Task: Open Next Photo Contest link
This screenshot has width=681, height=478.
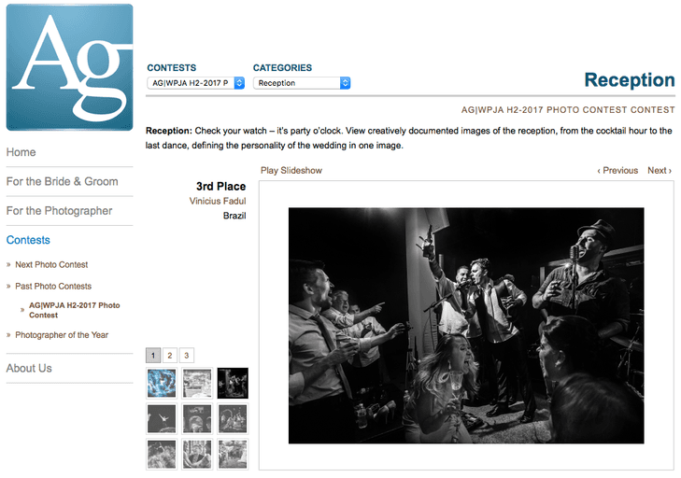Action: (x=51, y=265)
